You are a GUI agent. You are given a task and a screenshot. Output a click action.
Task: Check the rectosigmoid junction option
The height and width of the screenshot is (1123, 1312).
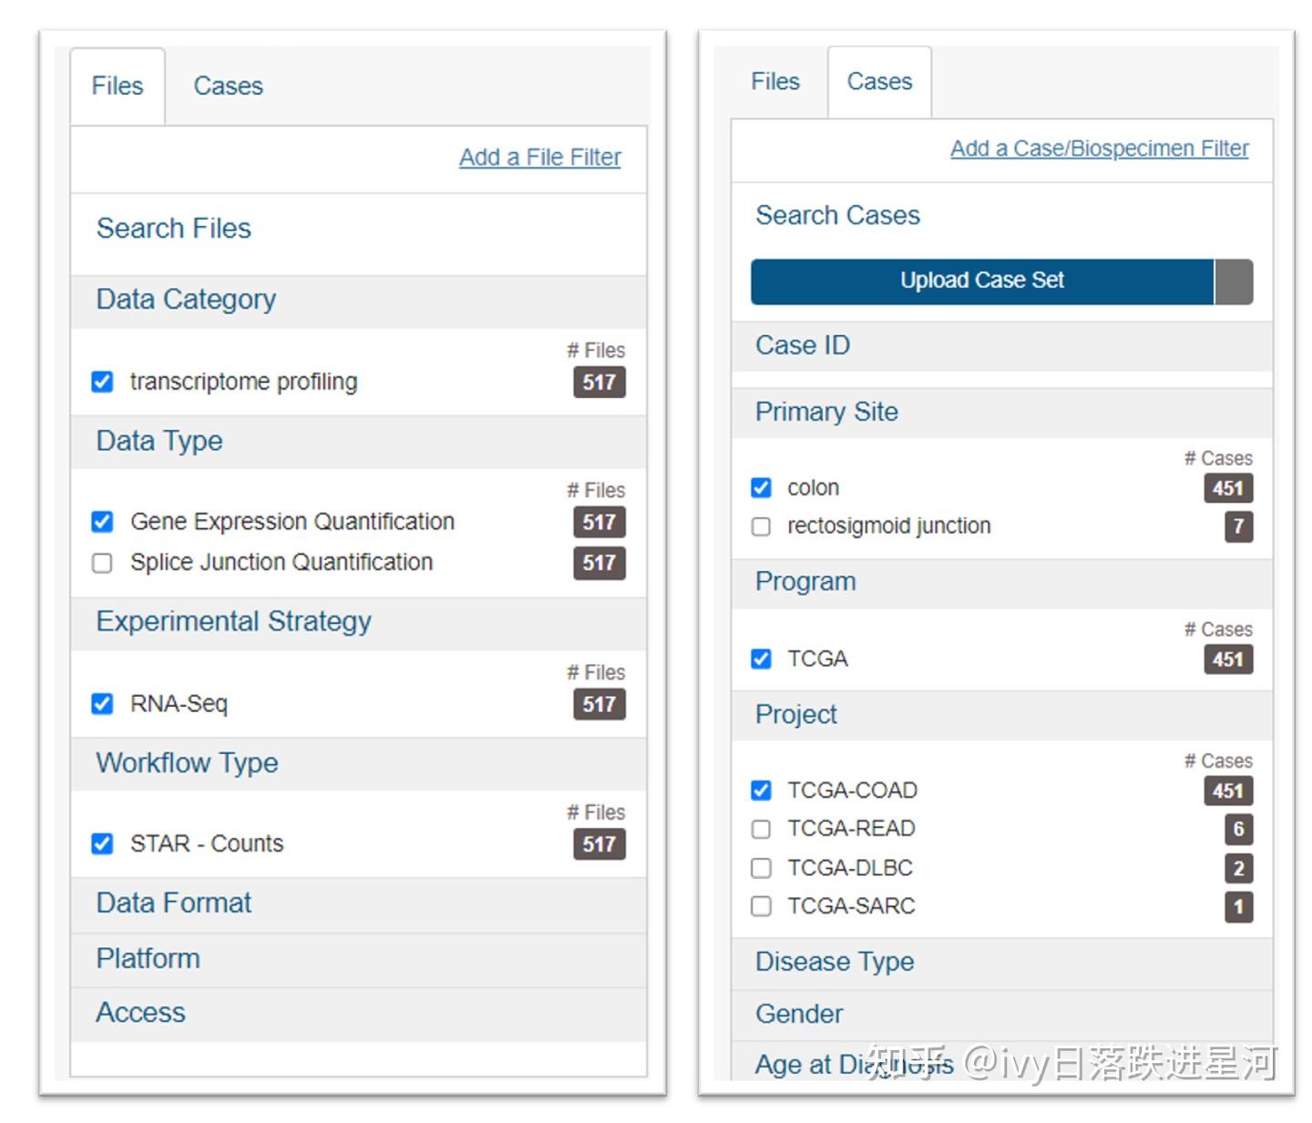761,526
